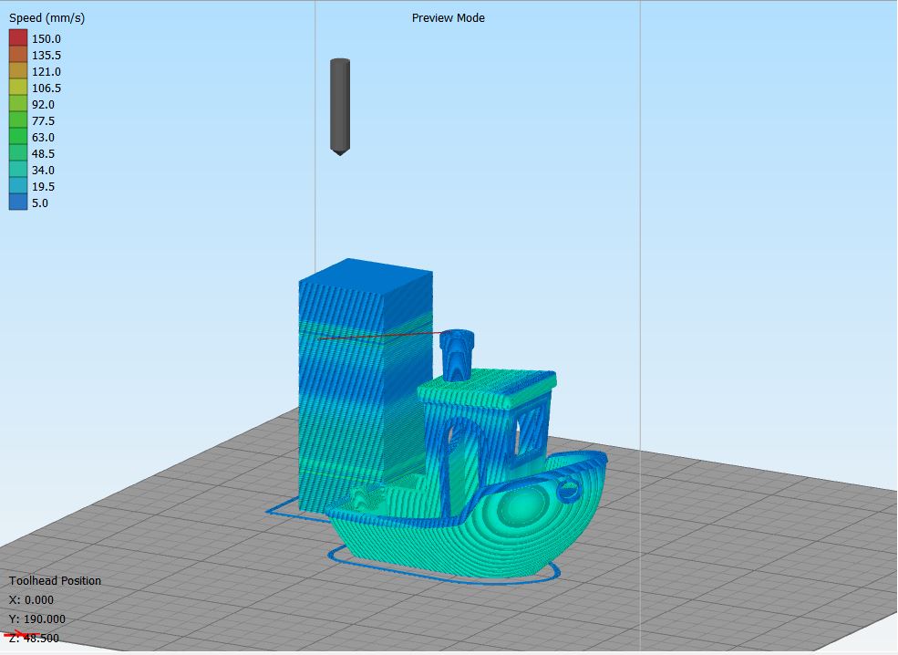Pick the 77.5 green legend swatch
This screenshot has width=898, height=655.
click(x=17, y=120)
